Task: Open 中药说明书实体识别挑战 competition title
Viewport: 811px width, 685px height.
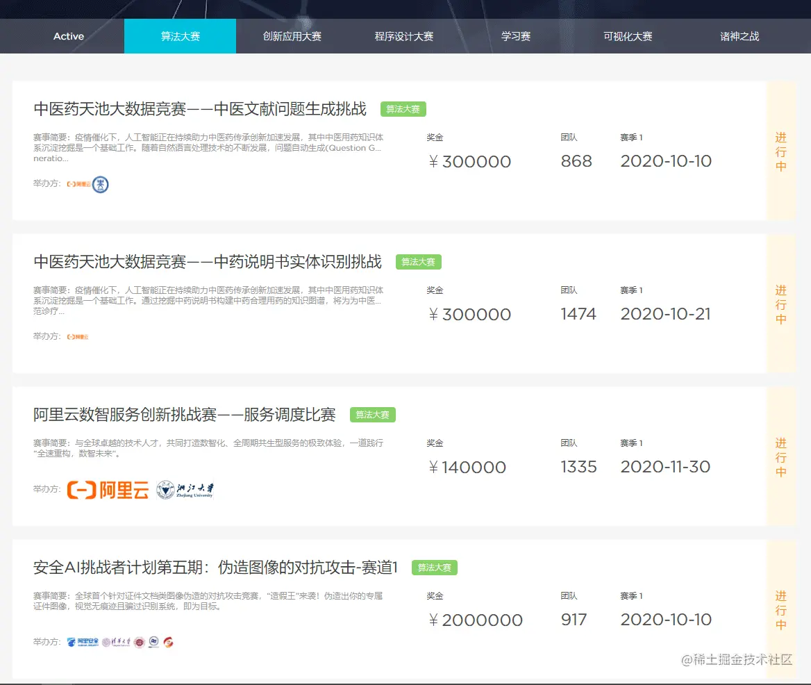Action: tap(208, 261)
